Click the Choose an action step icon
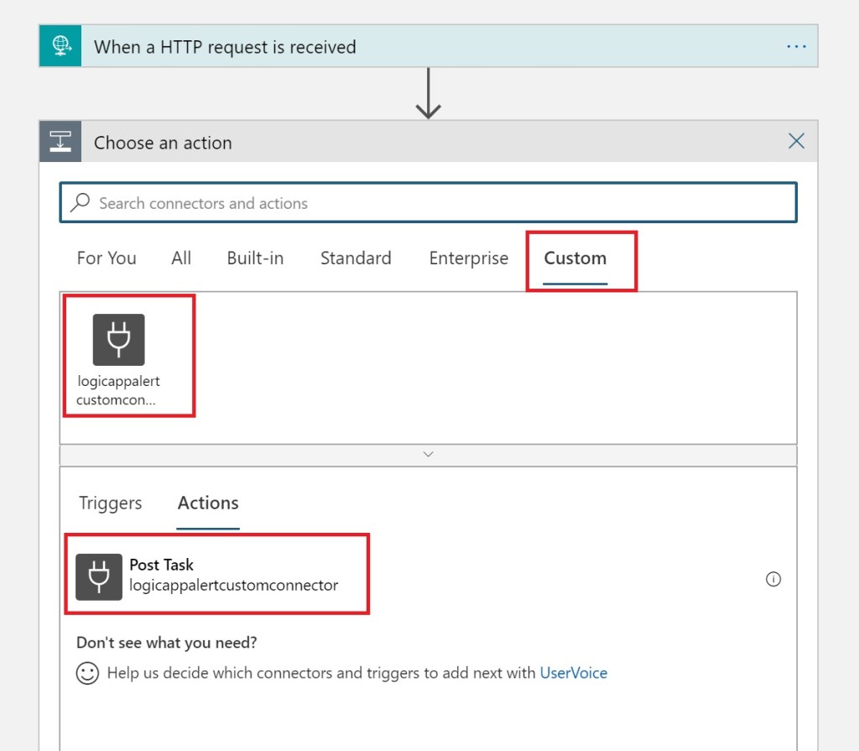The image size is (859, 751). pyautogui.click(x=60, y=142)
